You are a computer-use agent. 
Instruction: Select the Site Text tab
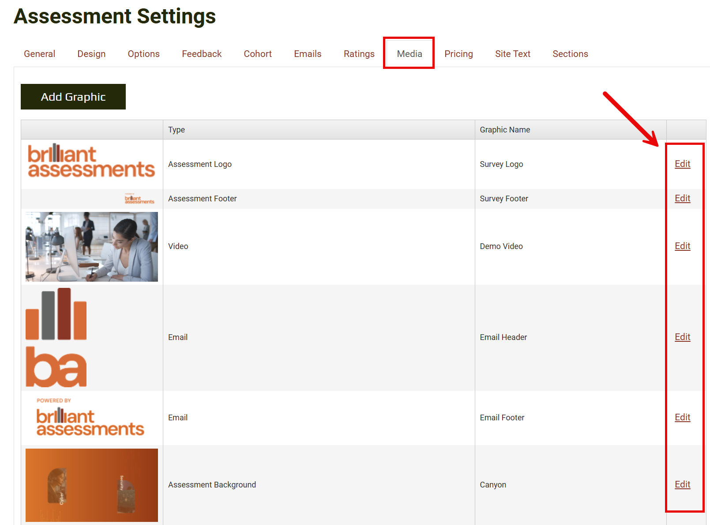(x=512, y=54)
